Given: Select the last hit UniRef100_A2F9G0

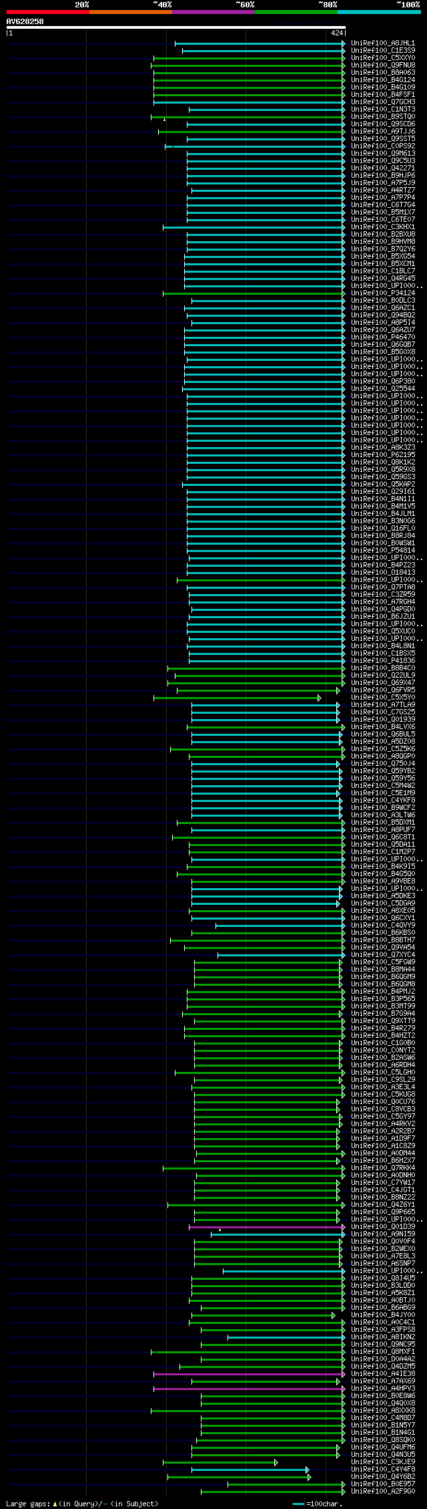Looking at the screenshot, I should (x=383, y=1491).
